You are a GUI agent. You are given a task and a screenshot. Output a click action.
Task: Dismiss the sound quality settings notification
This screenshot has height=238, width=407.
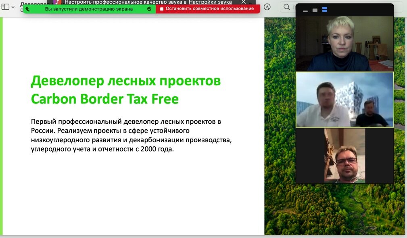tap(243, 2)
